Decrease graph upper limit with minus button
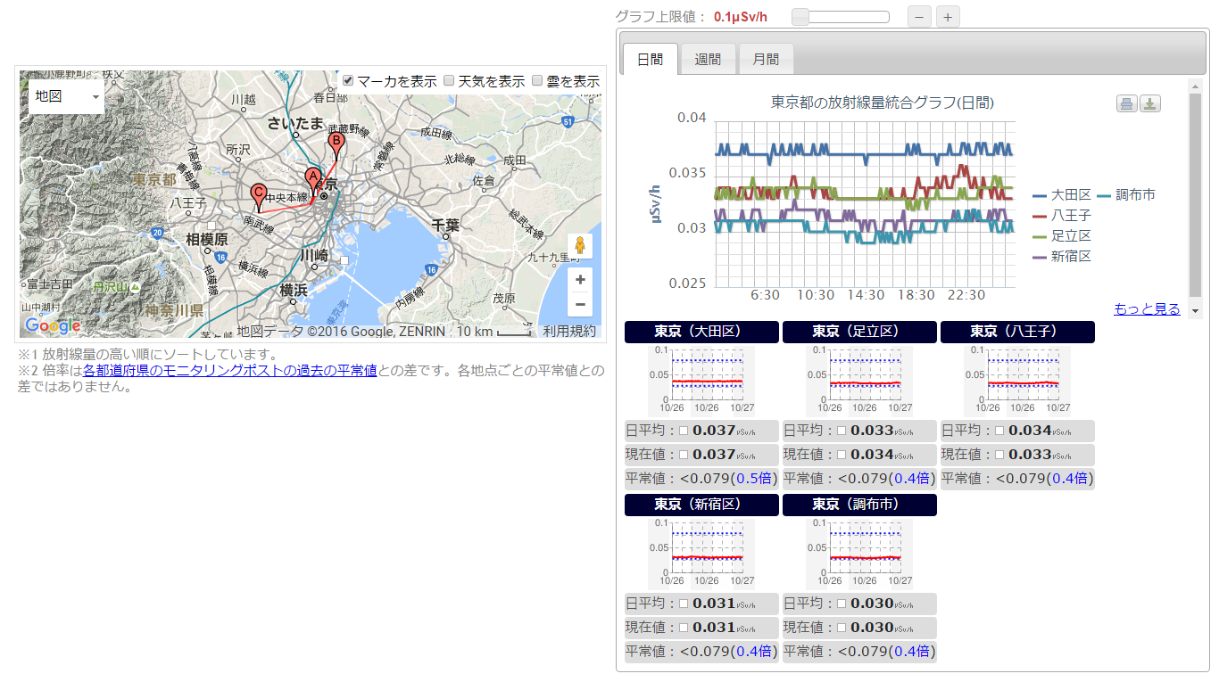The width and height of the screenshot is (1219, 682). pyautogui.click(x=920, y=17)
